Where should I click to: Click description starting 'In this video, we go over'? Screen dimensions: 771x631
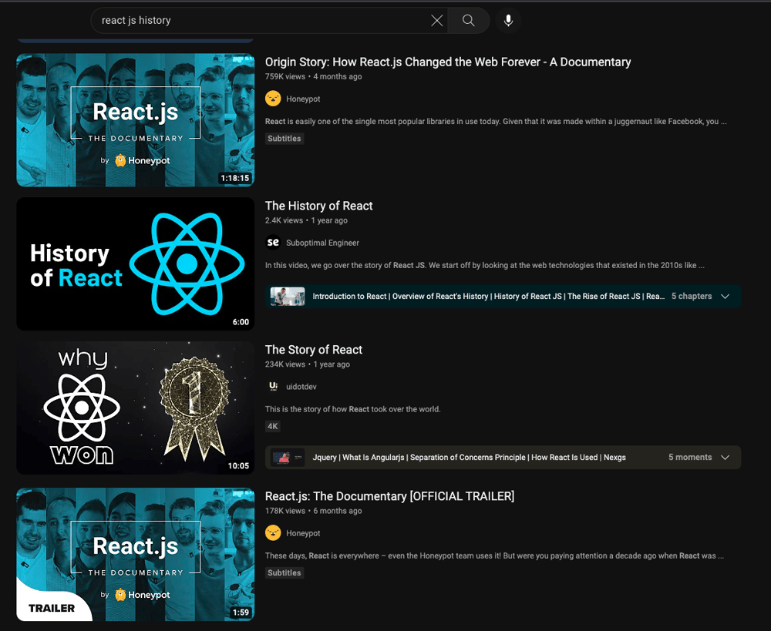[485, 265]
